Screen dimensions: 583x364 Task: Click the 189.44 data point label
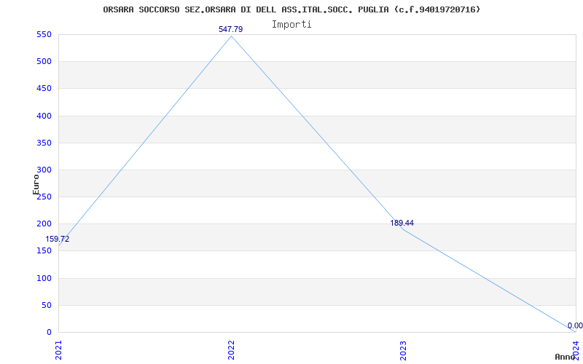402,223
